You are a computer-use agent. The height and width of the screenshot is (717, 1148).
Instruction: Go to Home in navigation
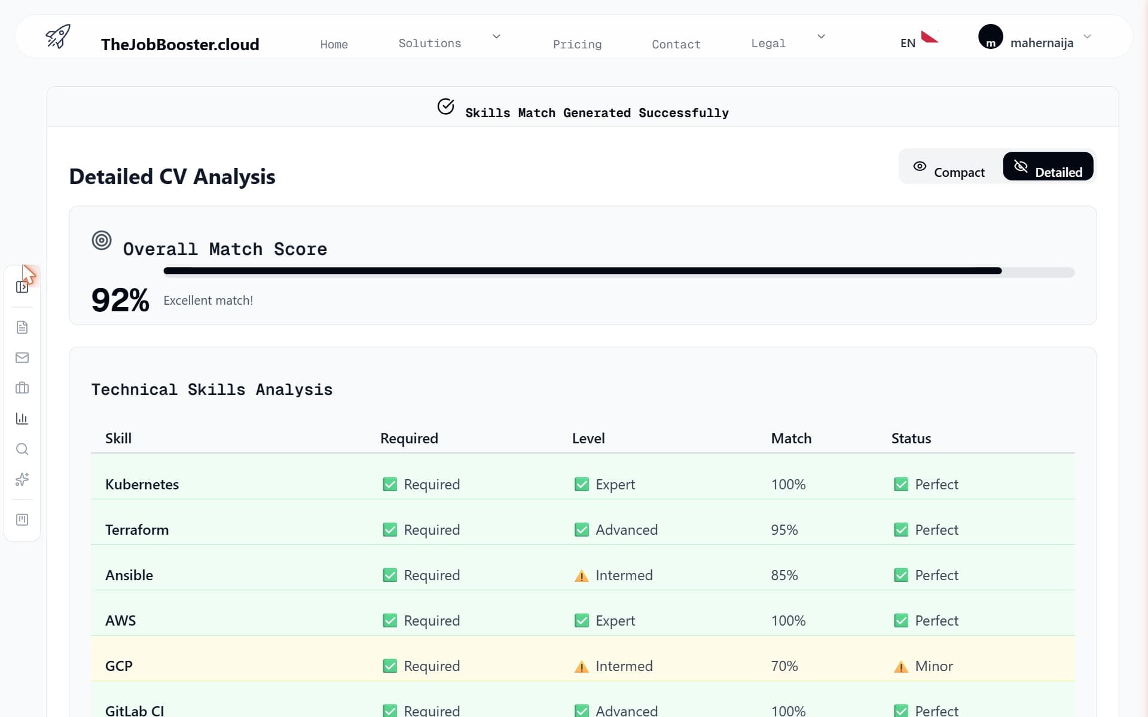tap(334, 44)
